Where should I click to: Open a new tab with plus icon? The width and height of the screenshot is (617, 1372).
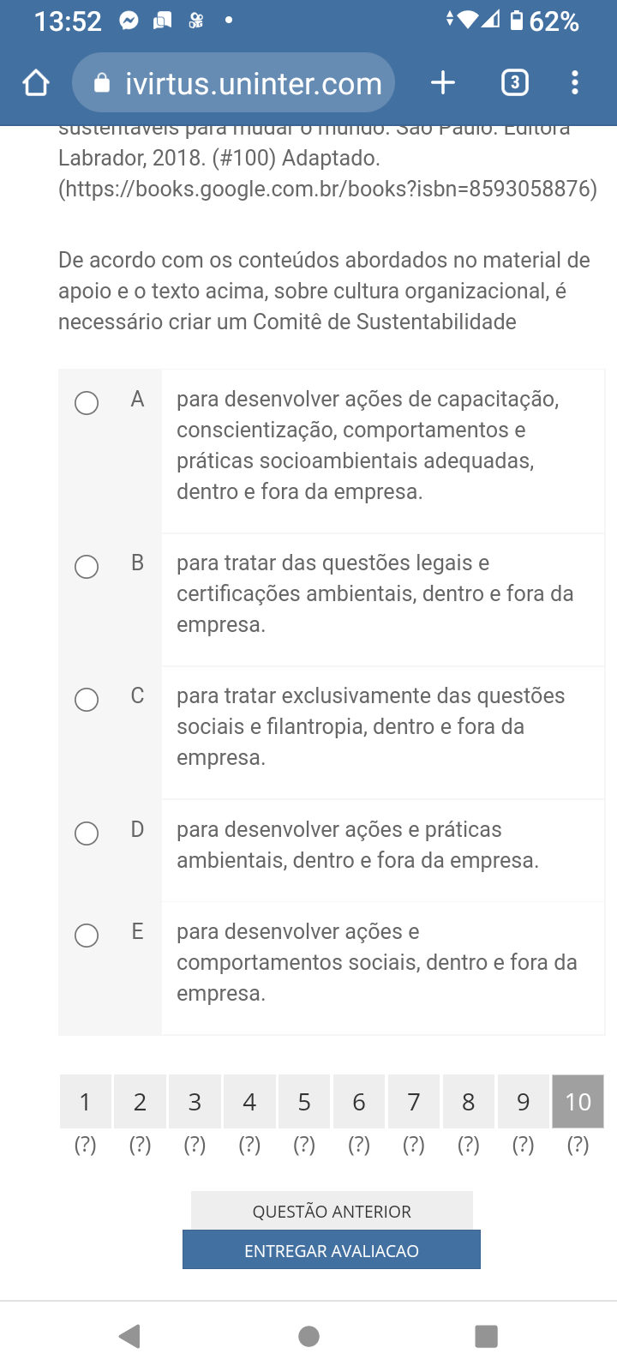[442, 83]
